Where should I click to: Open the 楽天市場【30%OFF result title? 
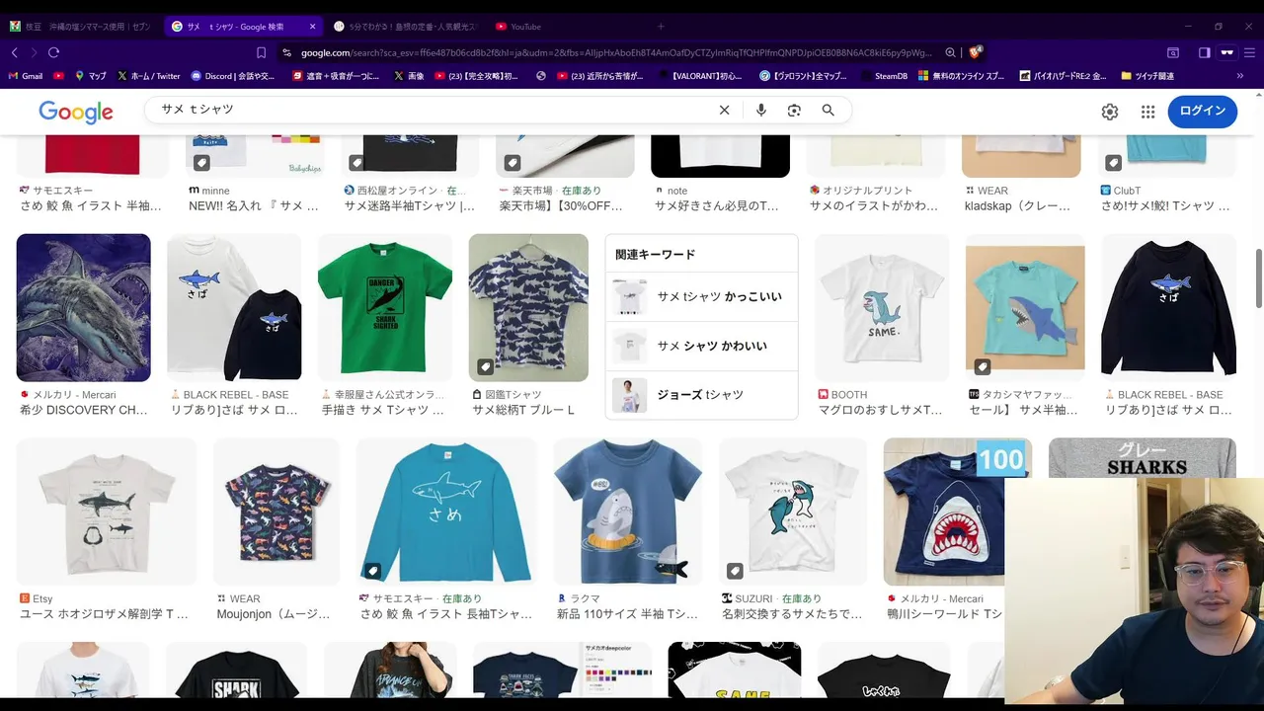pos(561,205)
